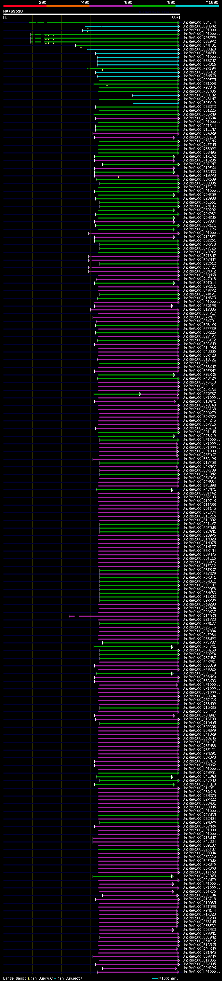Click the purple ~60% identity legend segment

(111, 6)
